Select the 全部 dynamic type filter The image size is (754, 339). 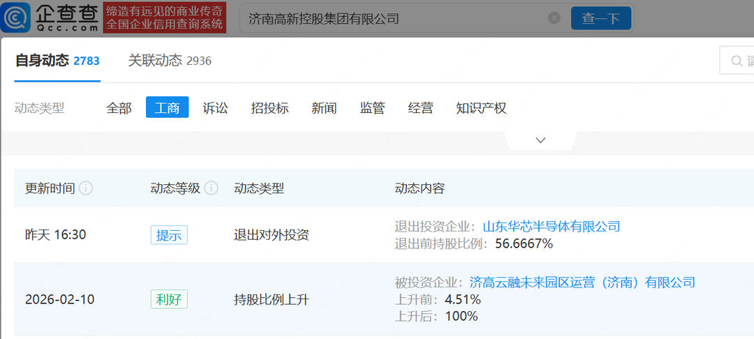click(x=119, y=108)
